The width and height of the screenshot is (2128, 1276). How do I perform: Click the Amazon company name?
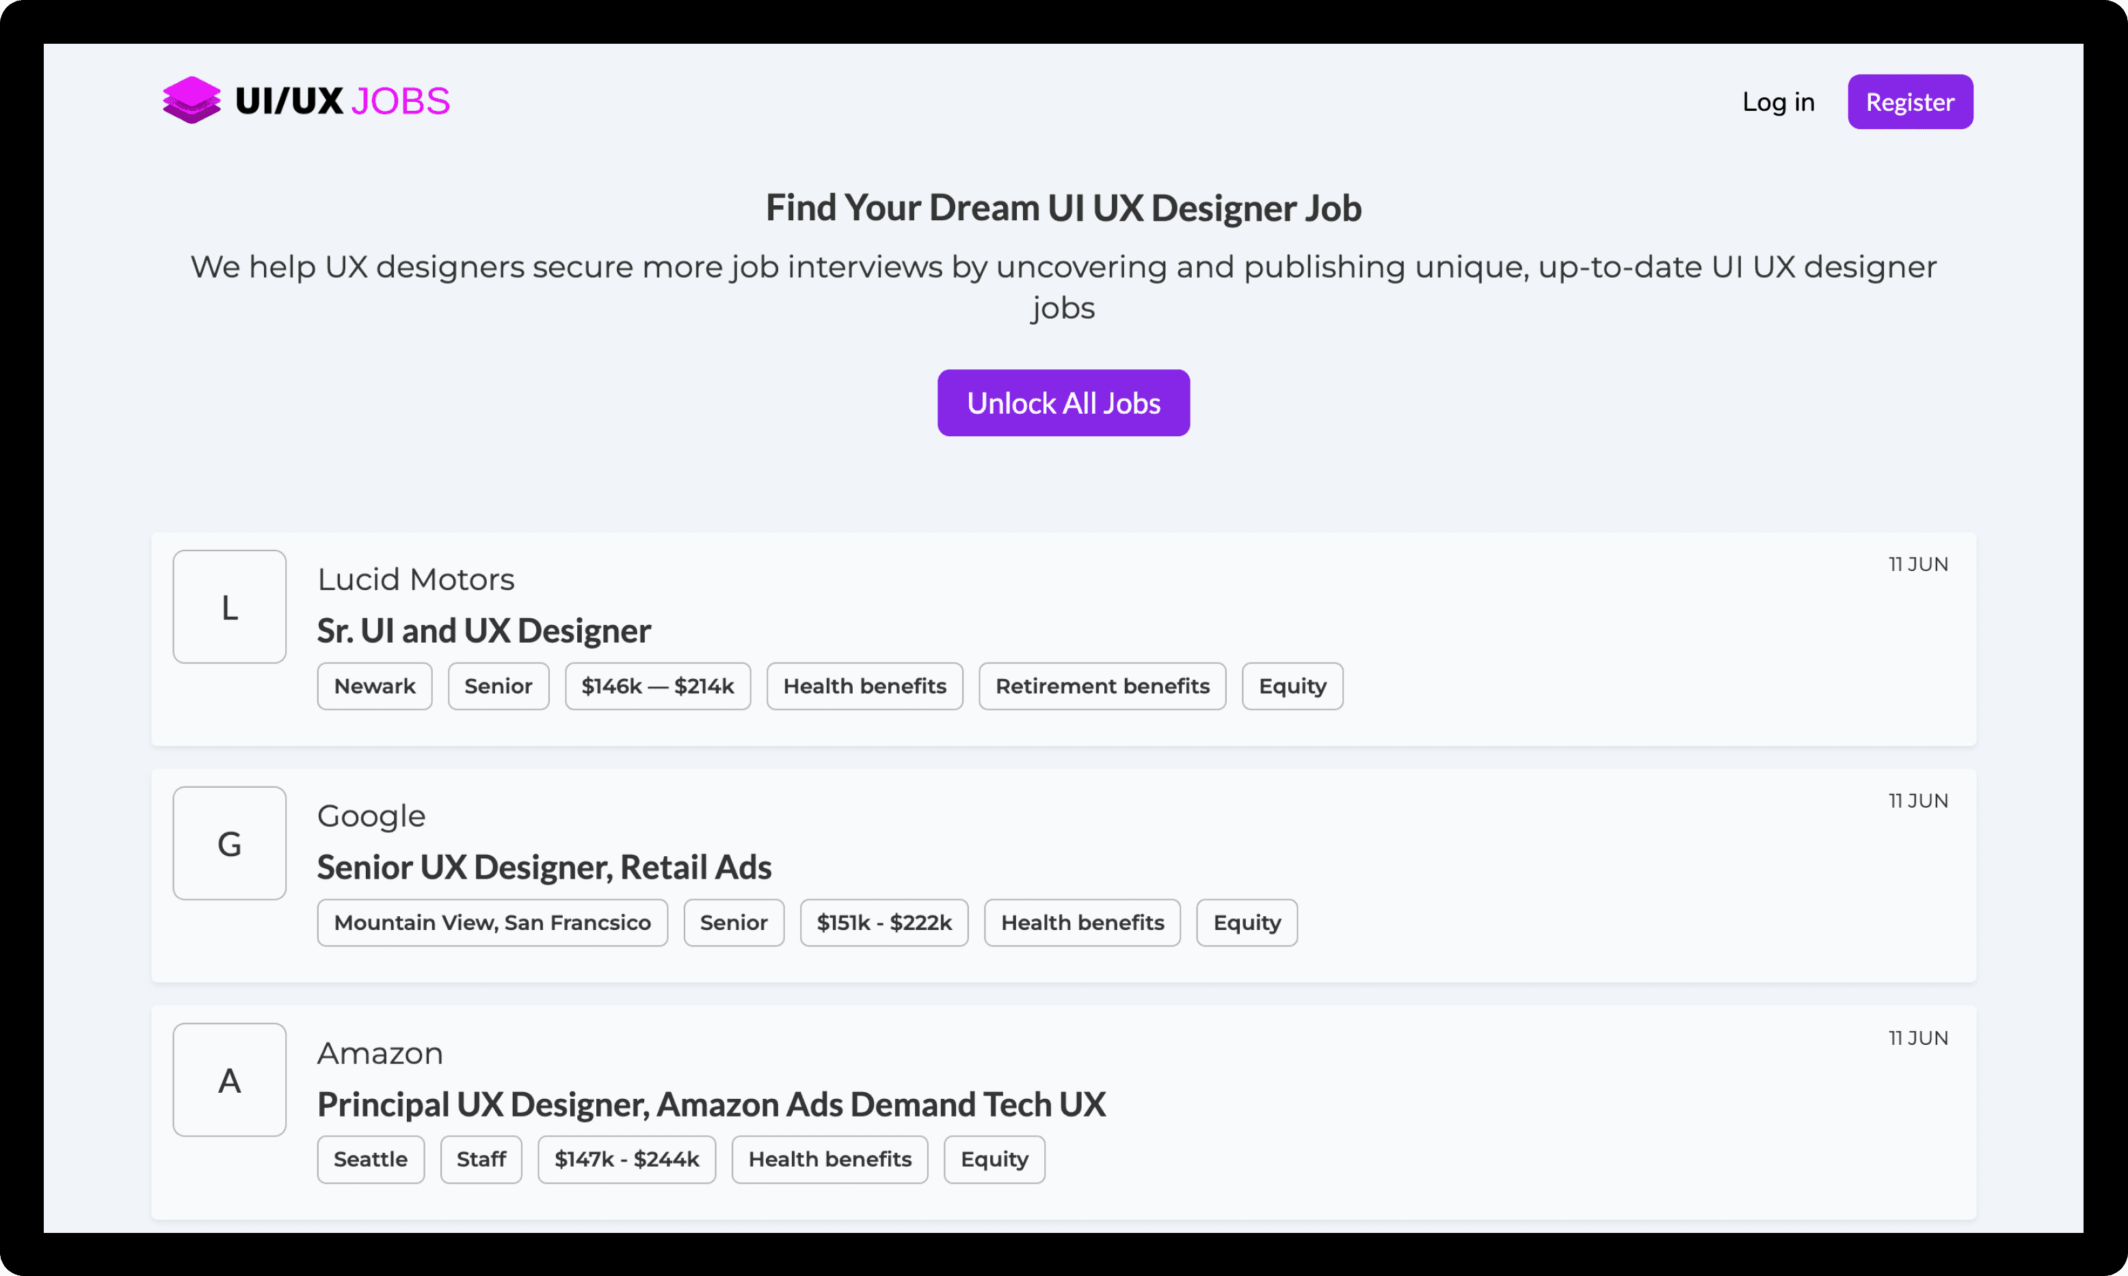(x=380, y=1053)
